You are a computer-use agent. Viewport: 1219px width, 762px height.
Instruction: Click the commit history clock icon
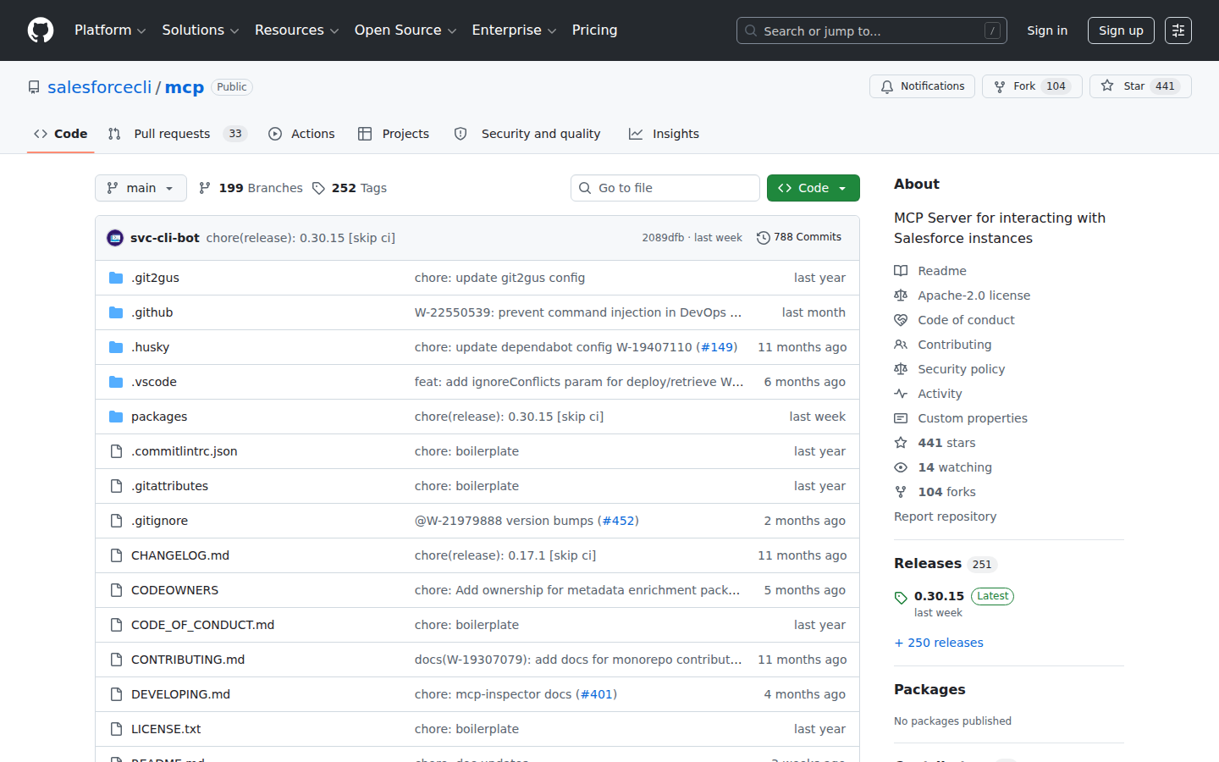click(763, 238)
